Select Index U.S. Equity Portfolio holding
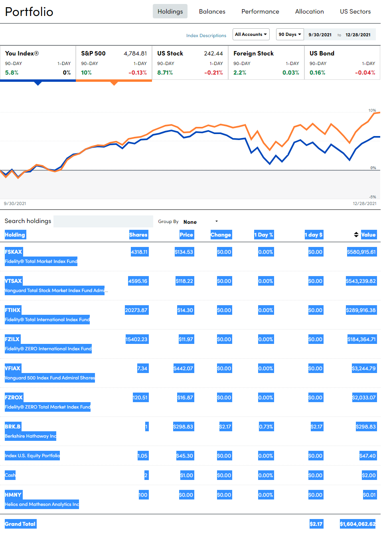 click(x=32, y=456)
